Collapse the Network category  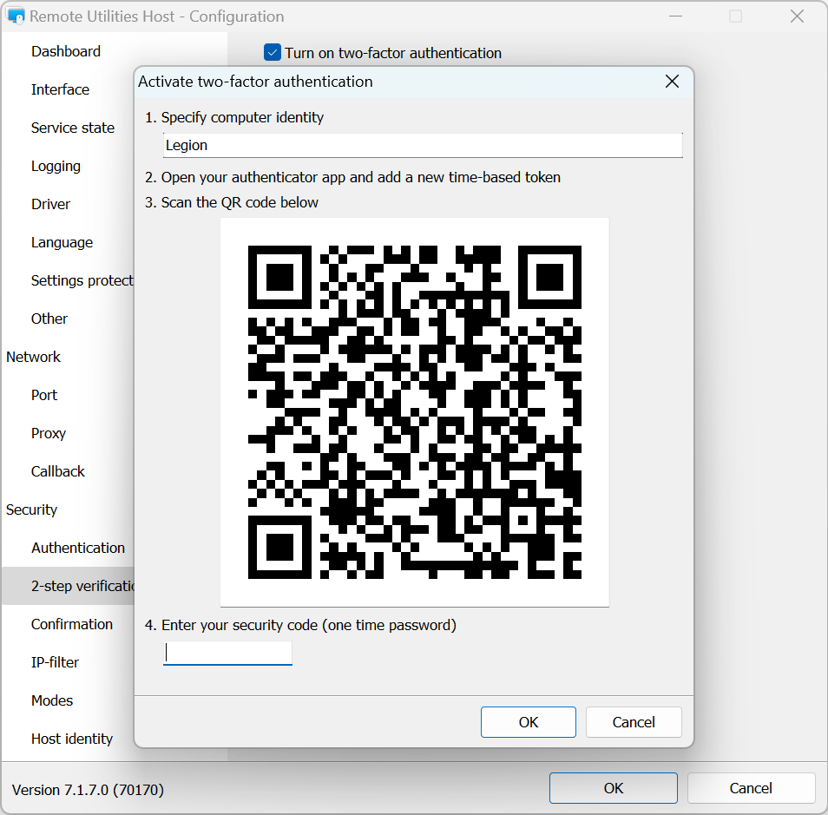[x=33, y=357]
